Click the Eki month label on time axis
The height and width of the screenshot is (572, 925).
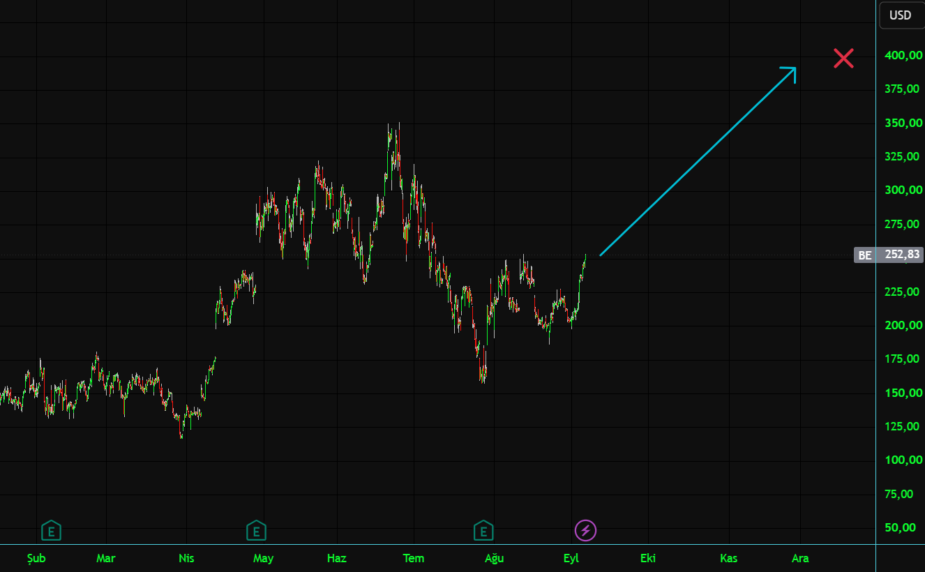click(648, 558)
